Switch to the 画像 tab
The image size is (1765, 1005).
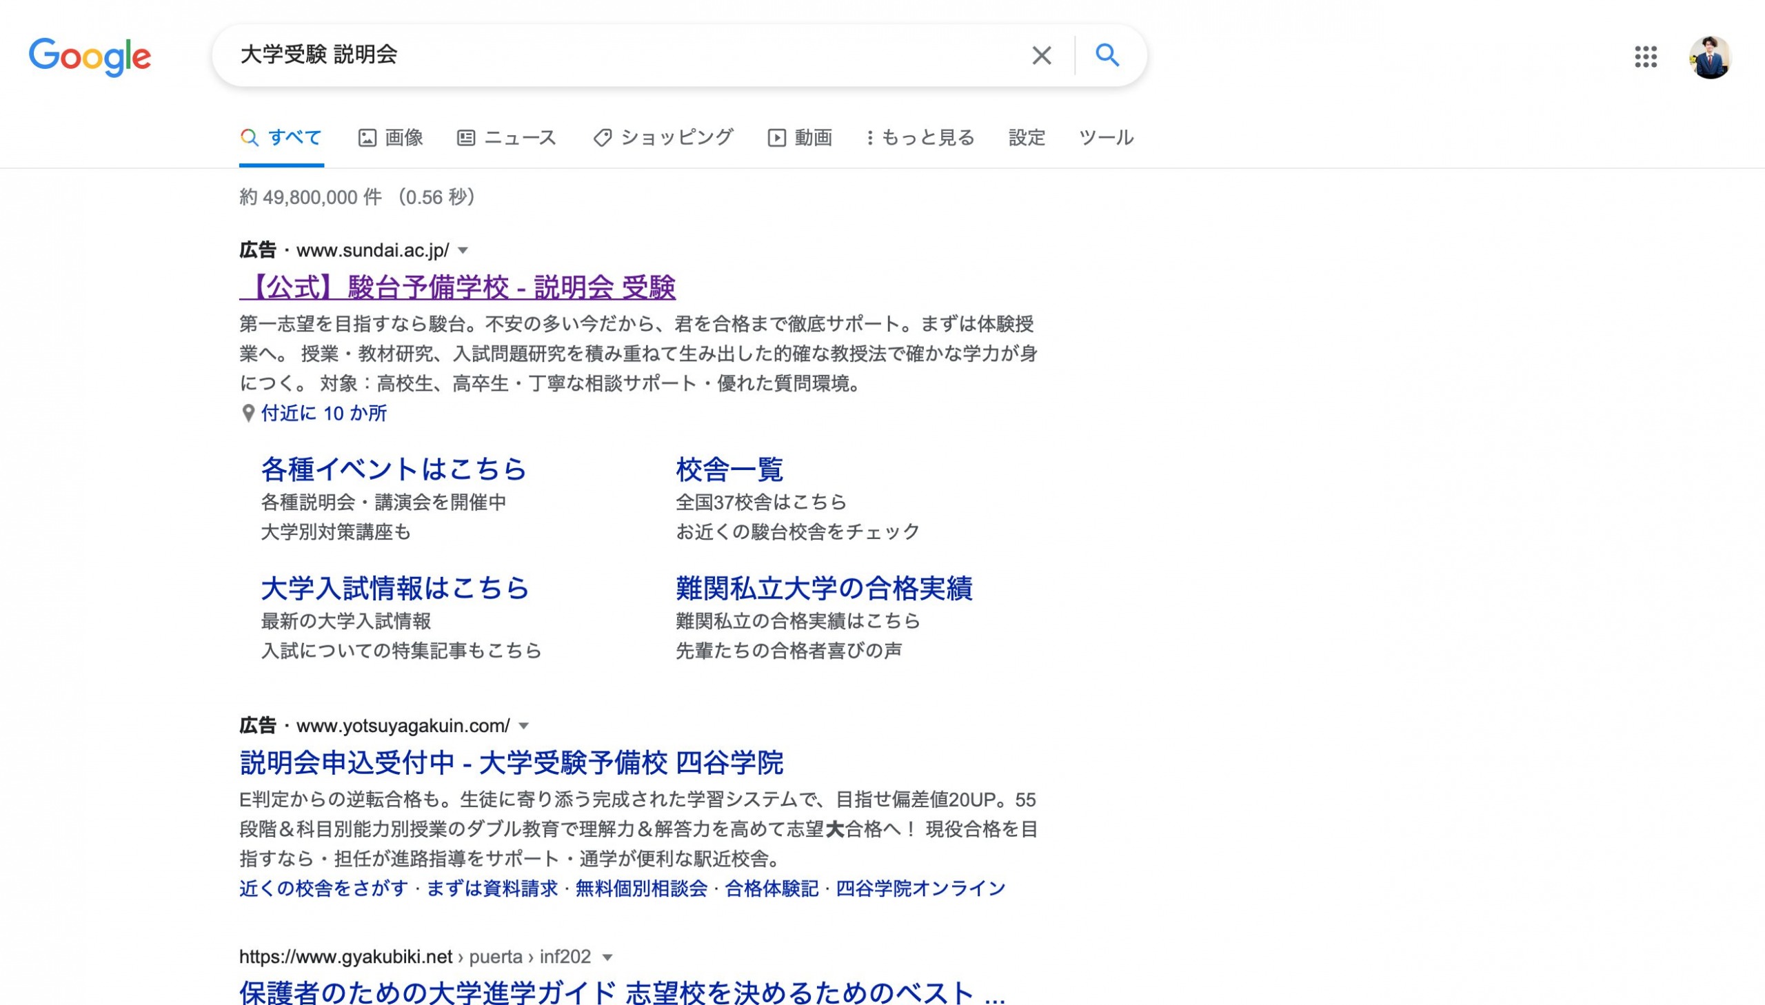pyautogui.click(x=391, y=137)
